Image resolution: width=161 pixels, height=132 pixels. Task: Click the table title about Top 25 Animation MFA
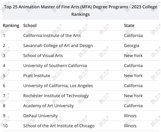pos(80,10)
